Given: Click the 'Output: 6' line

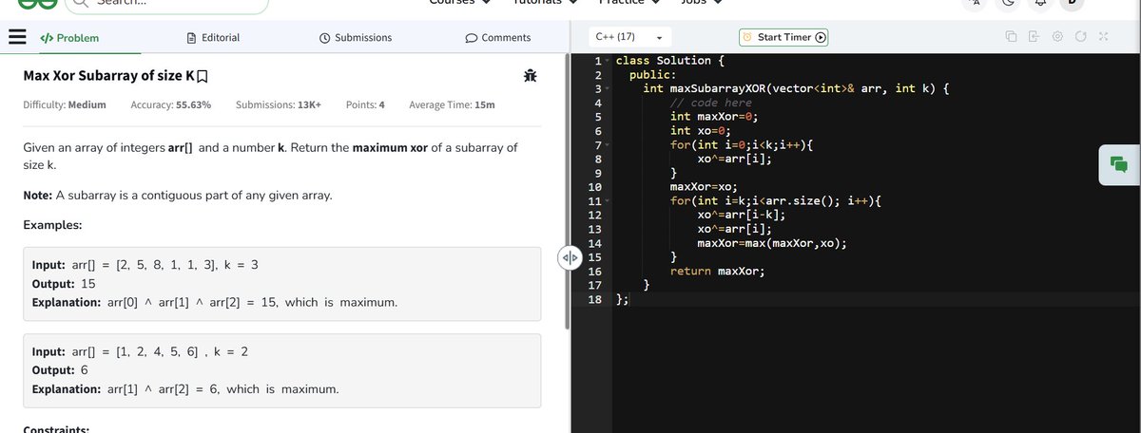Looking at the screenshot, I should coord(60,370).
